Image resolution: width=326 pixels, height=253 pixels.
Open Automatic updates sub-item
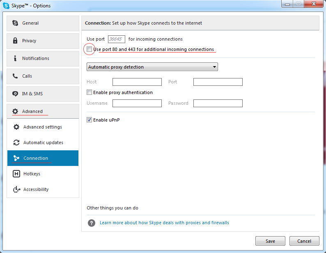coord(43,143)
